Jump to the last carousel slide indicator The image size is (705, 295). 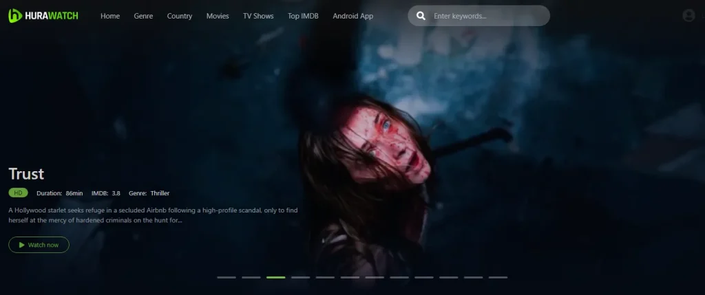click(498, 277)
